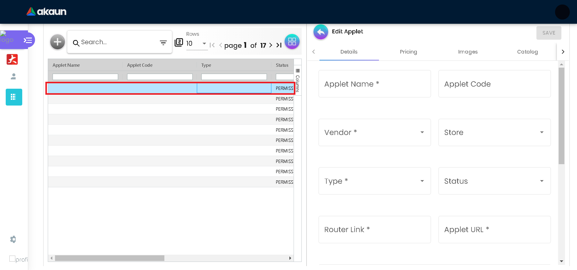Image resolution: width=577 pixels, height=270 pixels.
Task: Collapse the sidebar menu toggle
Action: (x=28, y=40)
